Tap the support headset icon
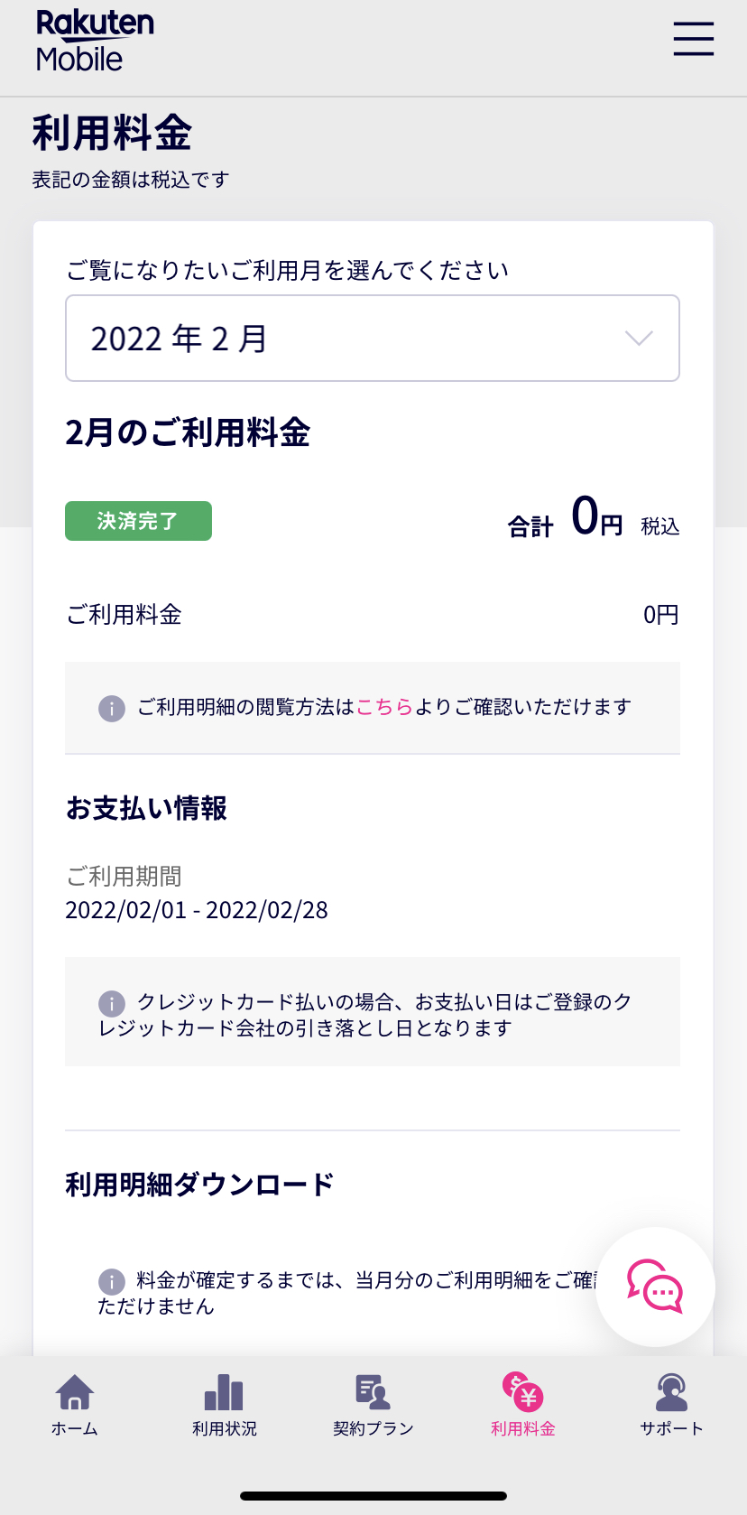This screenshot has width=747, height=1515. pyautogui.click(x=671, y=1392)
